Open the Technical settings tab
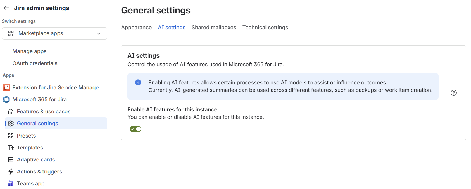This screenshot has width=471, height=189. pyautogui.click(x=265, y=27)
